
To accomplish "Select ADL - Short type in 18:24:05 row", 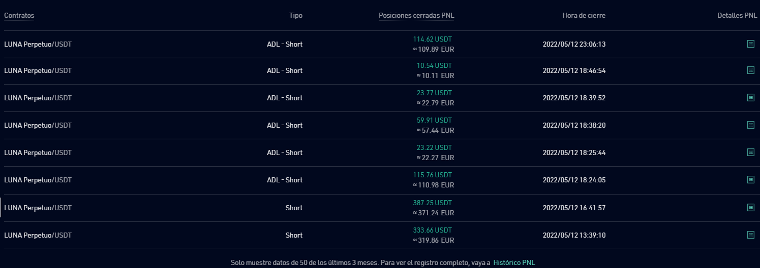I will 285,180.
